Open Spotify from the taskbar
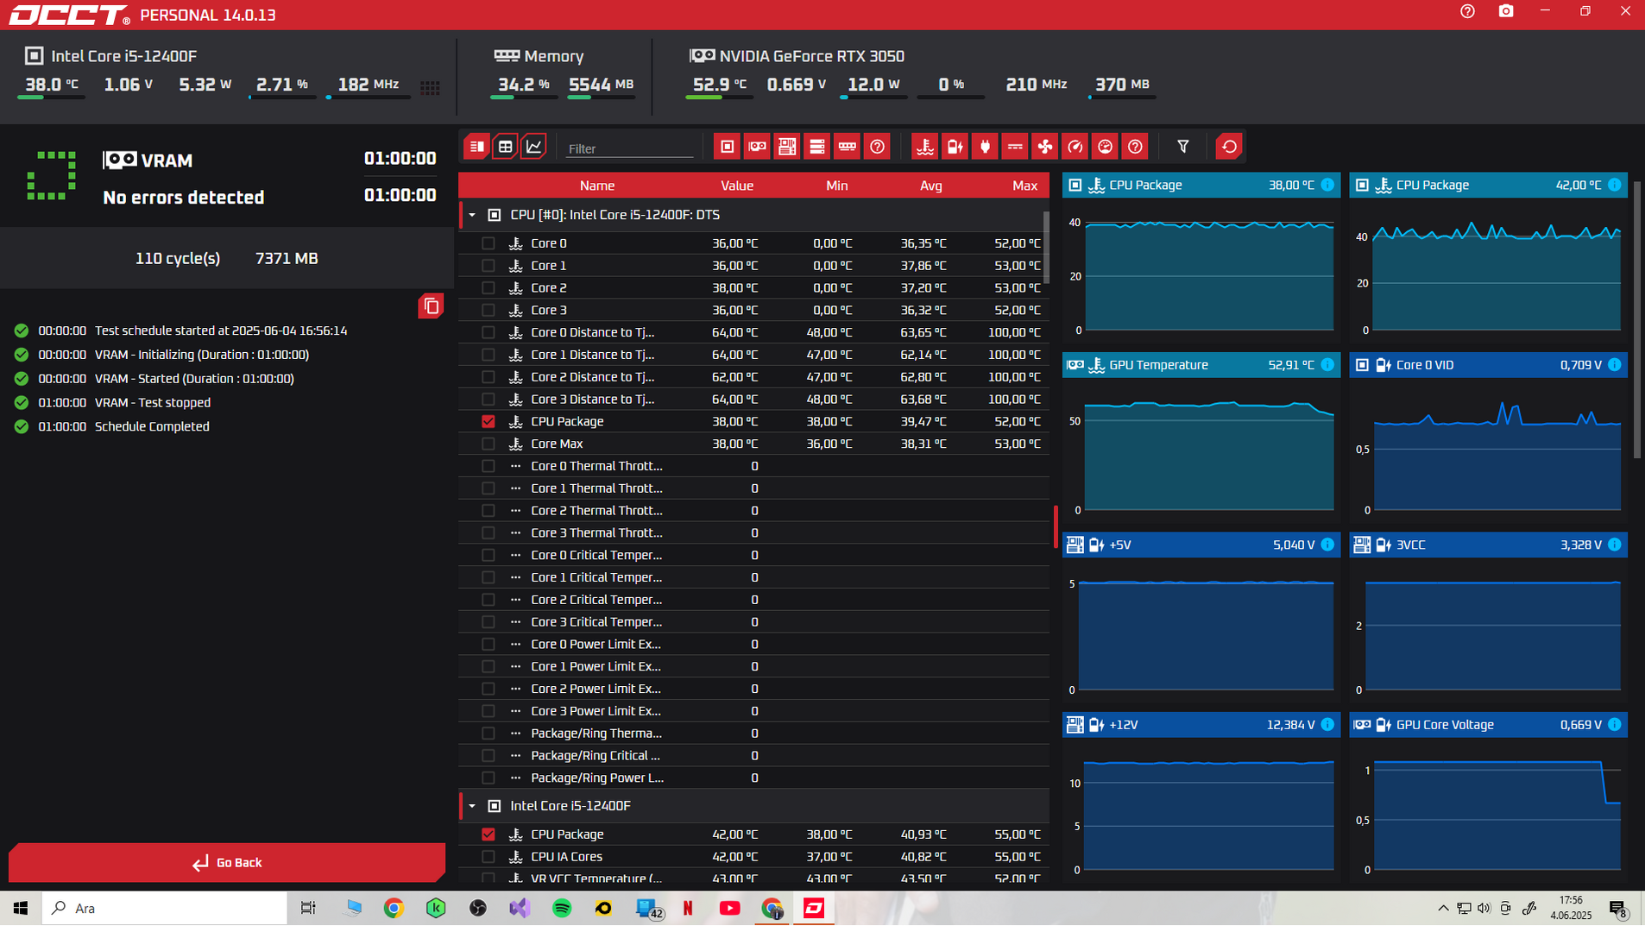This screenshot has width=1645, height=932. pos(562,908)
